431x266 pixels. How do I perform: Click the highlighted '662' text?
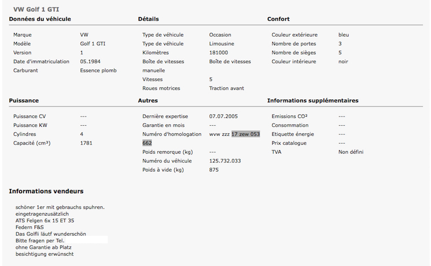coord(147,143)
